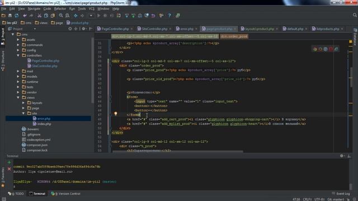The width and height of the screenshot is (358, 201).
Task: Open the page in Internet Explorer icon
Action: tap(336, 49)
